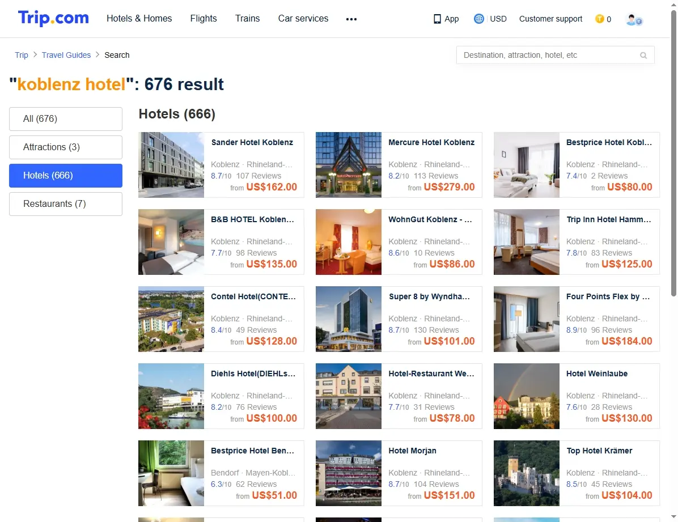
Task: Click the Trip Coins icon
Action: 599,19
